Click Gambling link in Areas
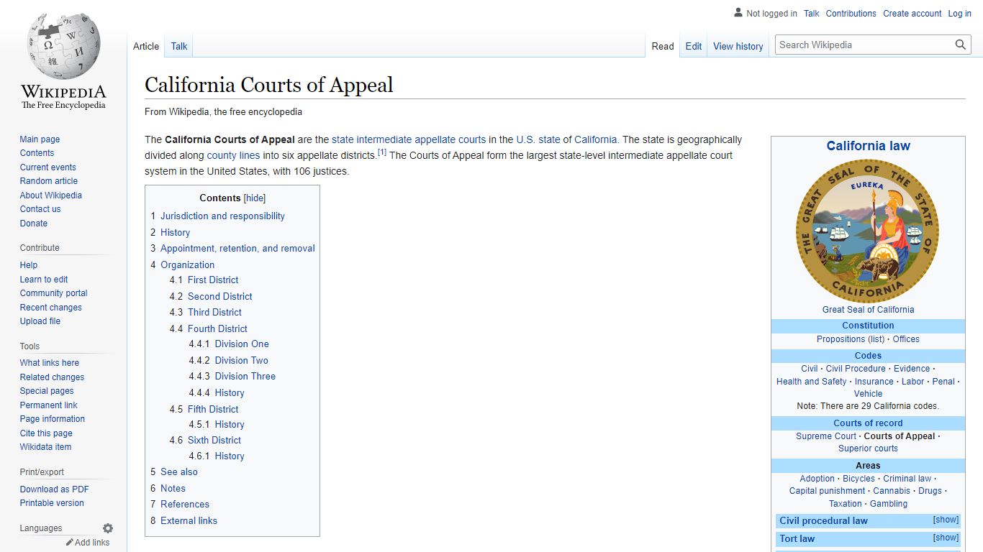983x552 pixels. coord(889,504)
